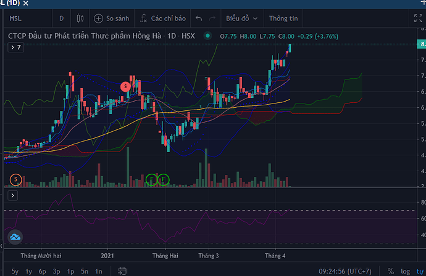Toggle log scale mode
The height and width of the screenshot is (276, 426).
click(405, 271)
